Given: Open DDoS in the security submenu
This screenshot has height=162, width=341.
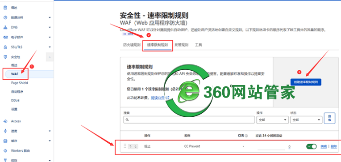Looking at the screenshot, I should click(x=16, y=101).
